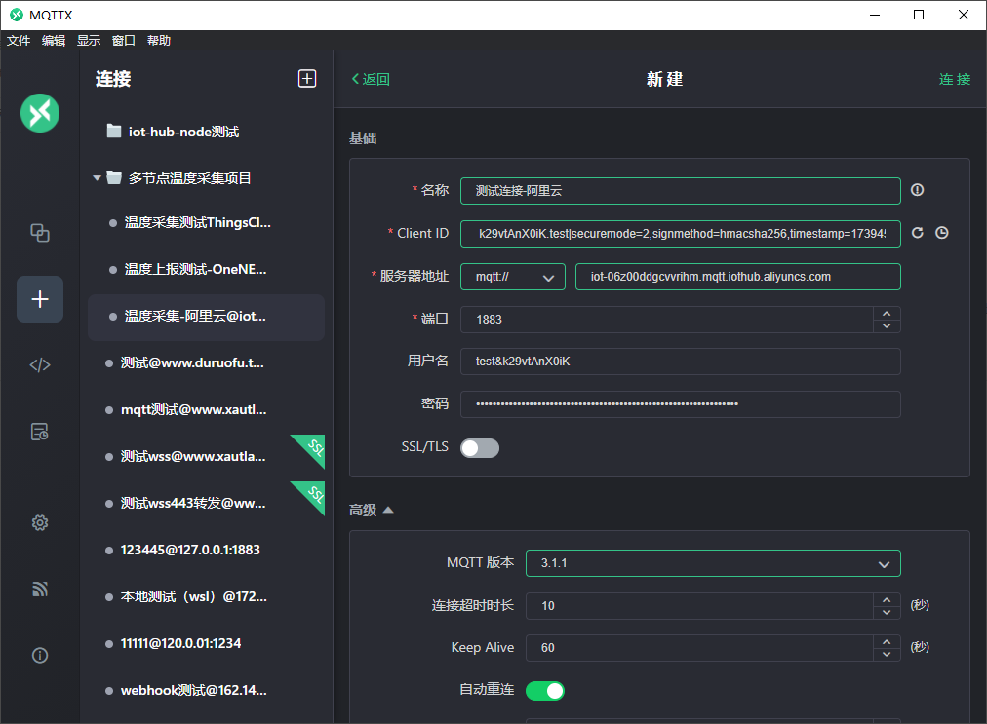Click the new connection plus icon beside 连接
Viewport: 987px width, 724px height.
pos(307,79)
